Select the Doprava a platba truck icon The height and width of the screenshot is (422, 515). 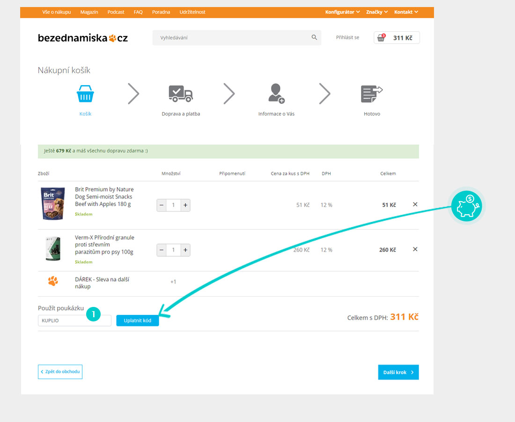[181, 94]
